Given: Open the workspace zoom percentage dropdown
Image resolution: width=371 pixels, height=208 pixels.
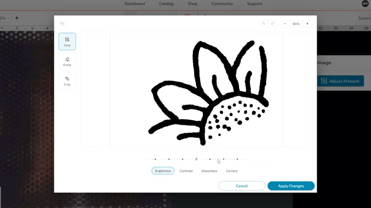Looking at the screenshot, I should 5,18.
